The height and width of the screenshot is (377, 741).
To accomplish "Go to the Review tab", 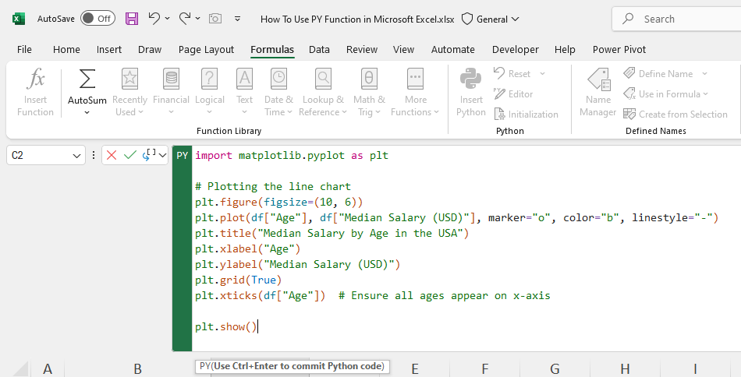I will pyautogui.click(x=362, y=50).
